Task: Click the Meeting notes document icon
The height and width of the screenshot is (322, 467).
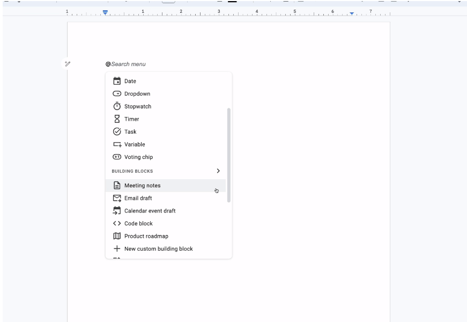Action: click(x=117, y=186)
